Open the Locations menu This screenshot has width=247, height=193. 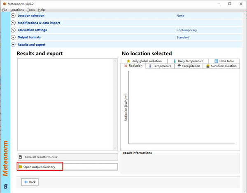click(x=17, y=9)
